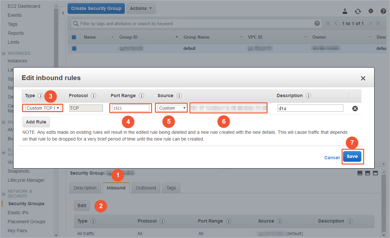390x238 pixels.
Task: Go to previous page of results
Action: click(x=336, y=23)
